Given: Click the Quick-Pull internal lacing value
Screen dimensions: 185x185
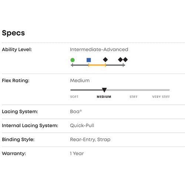Looking at the screenshot, I should coord(82,125).
